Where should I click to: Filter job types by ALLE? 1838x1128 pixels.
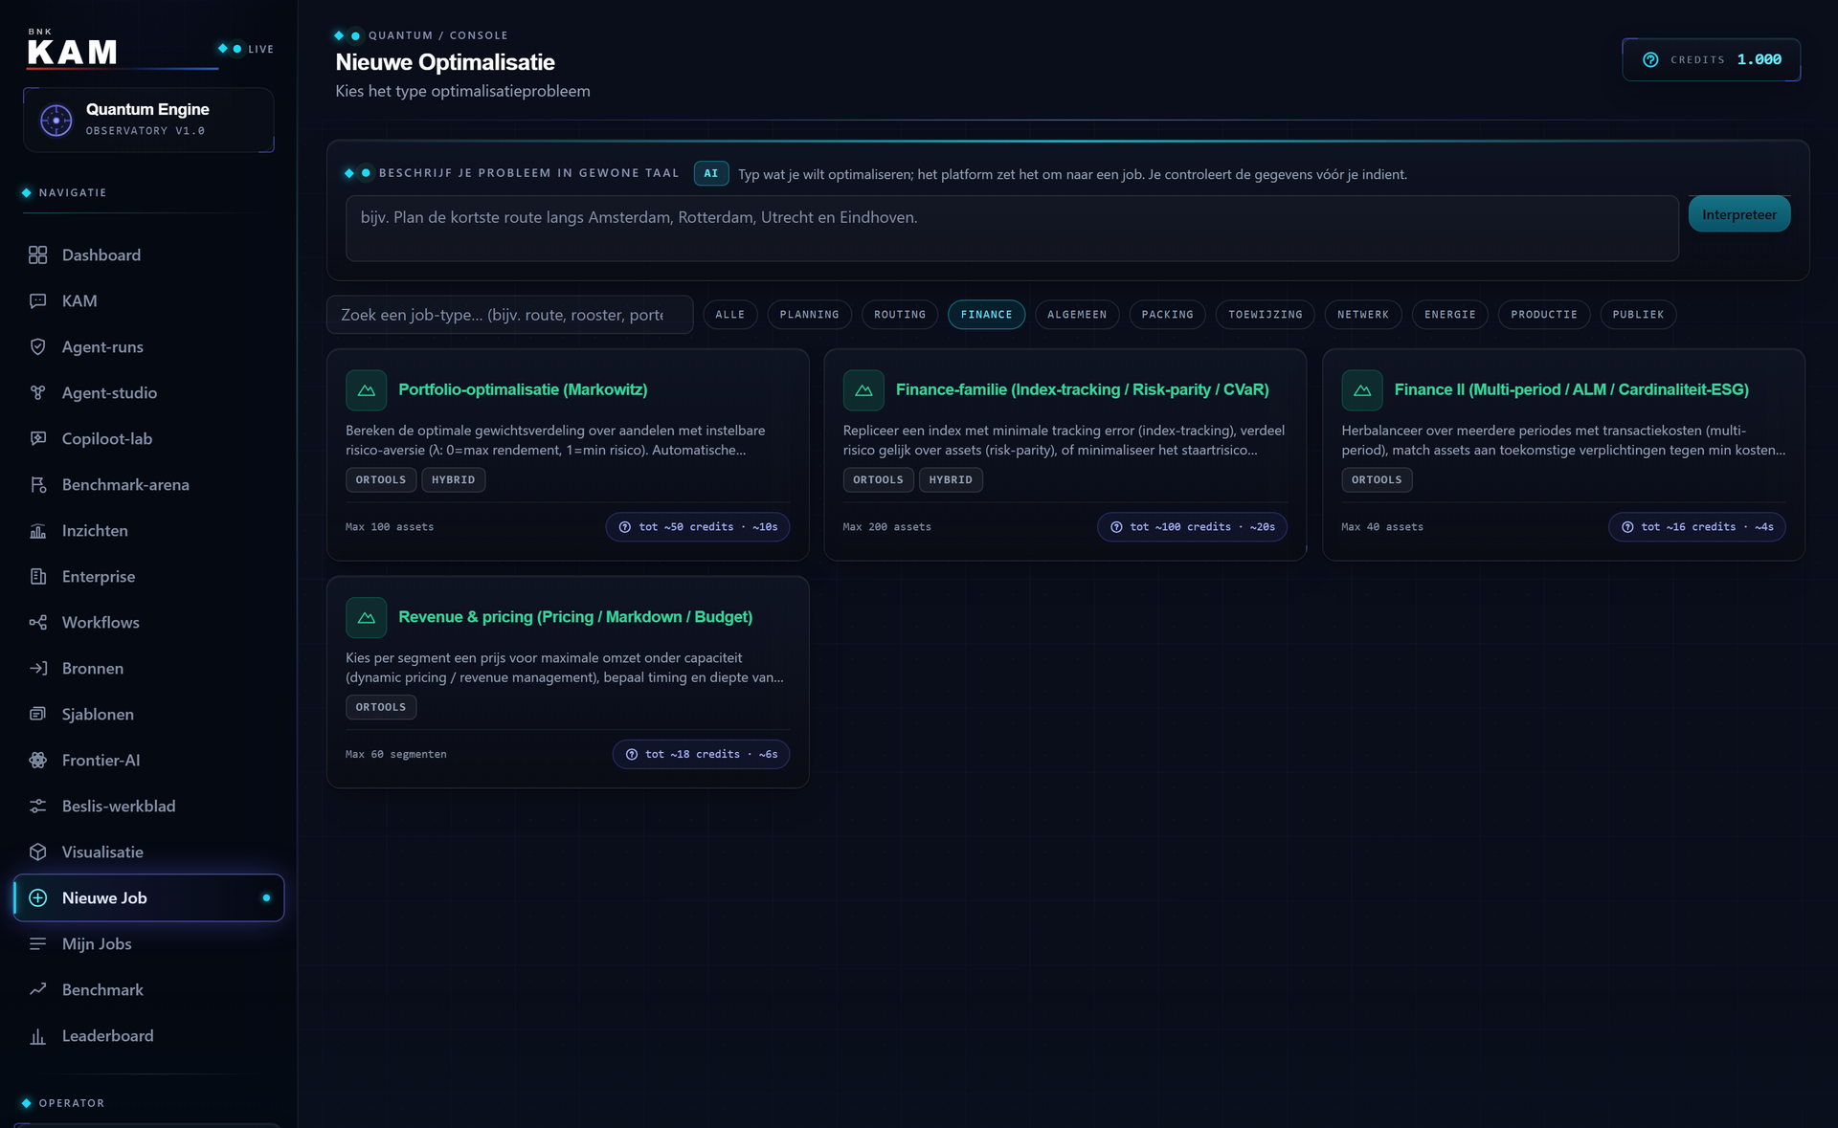[730, 315]
